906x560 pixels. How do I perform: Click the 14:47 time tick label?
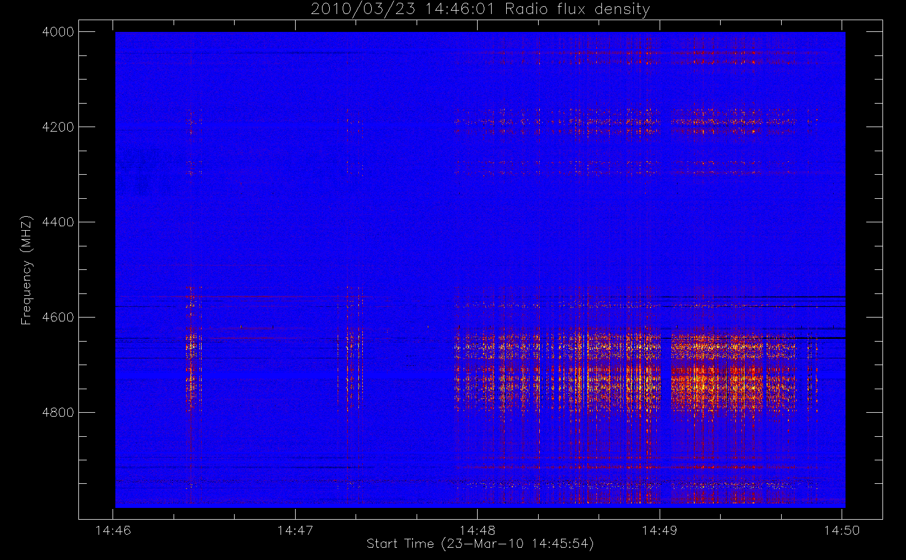pos(295,530)
